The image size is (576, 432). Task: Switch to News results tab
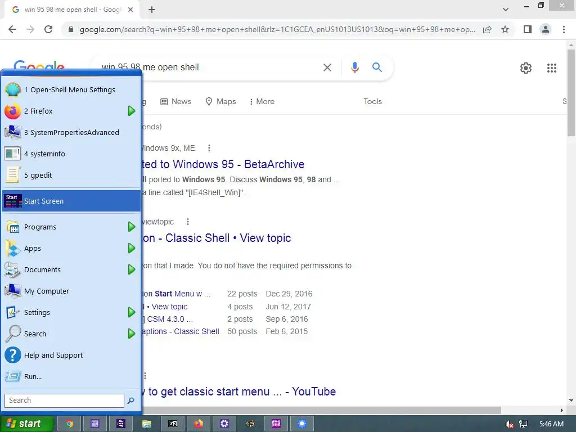click(x=176, y=101)
